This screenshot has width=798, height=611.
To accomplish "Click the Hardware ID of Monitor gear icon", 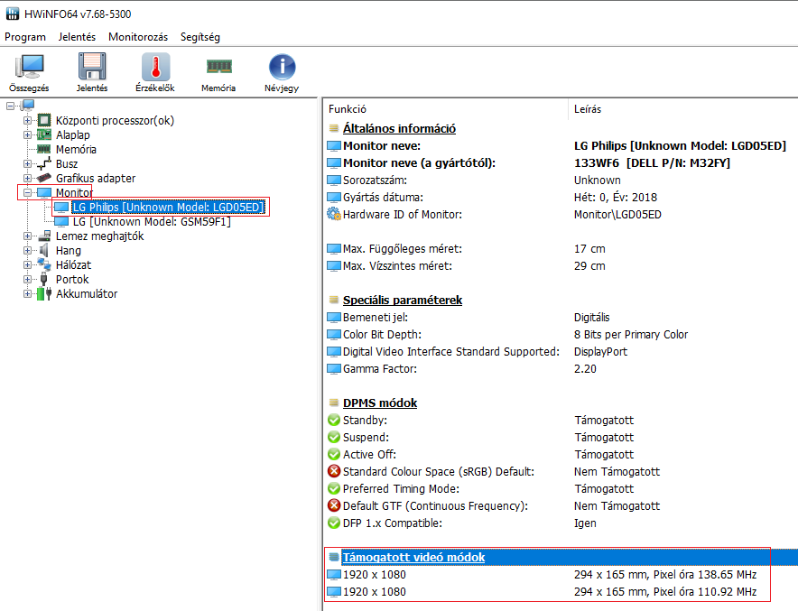I will click(x=334, y=214).
